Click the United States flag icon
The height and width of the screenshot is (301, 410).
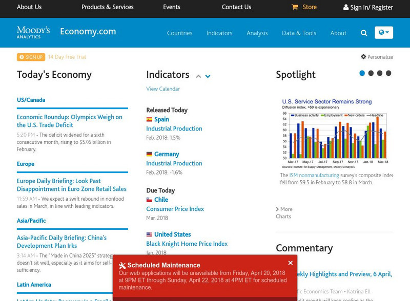point(149,234)
